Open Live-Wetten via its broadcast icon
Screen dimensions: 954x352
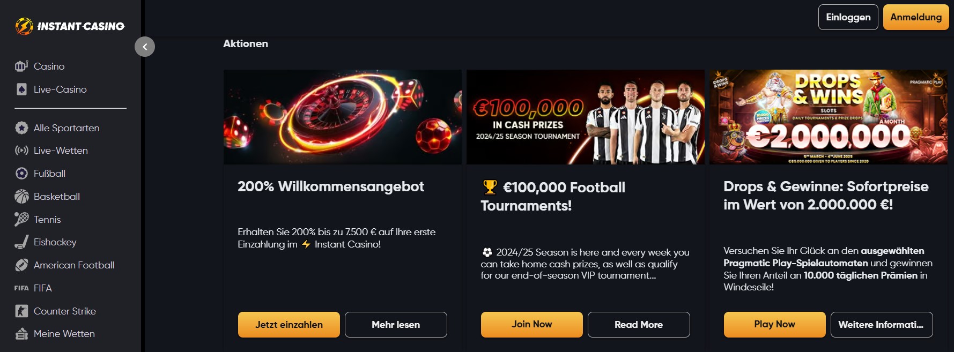point(21,150)
